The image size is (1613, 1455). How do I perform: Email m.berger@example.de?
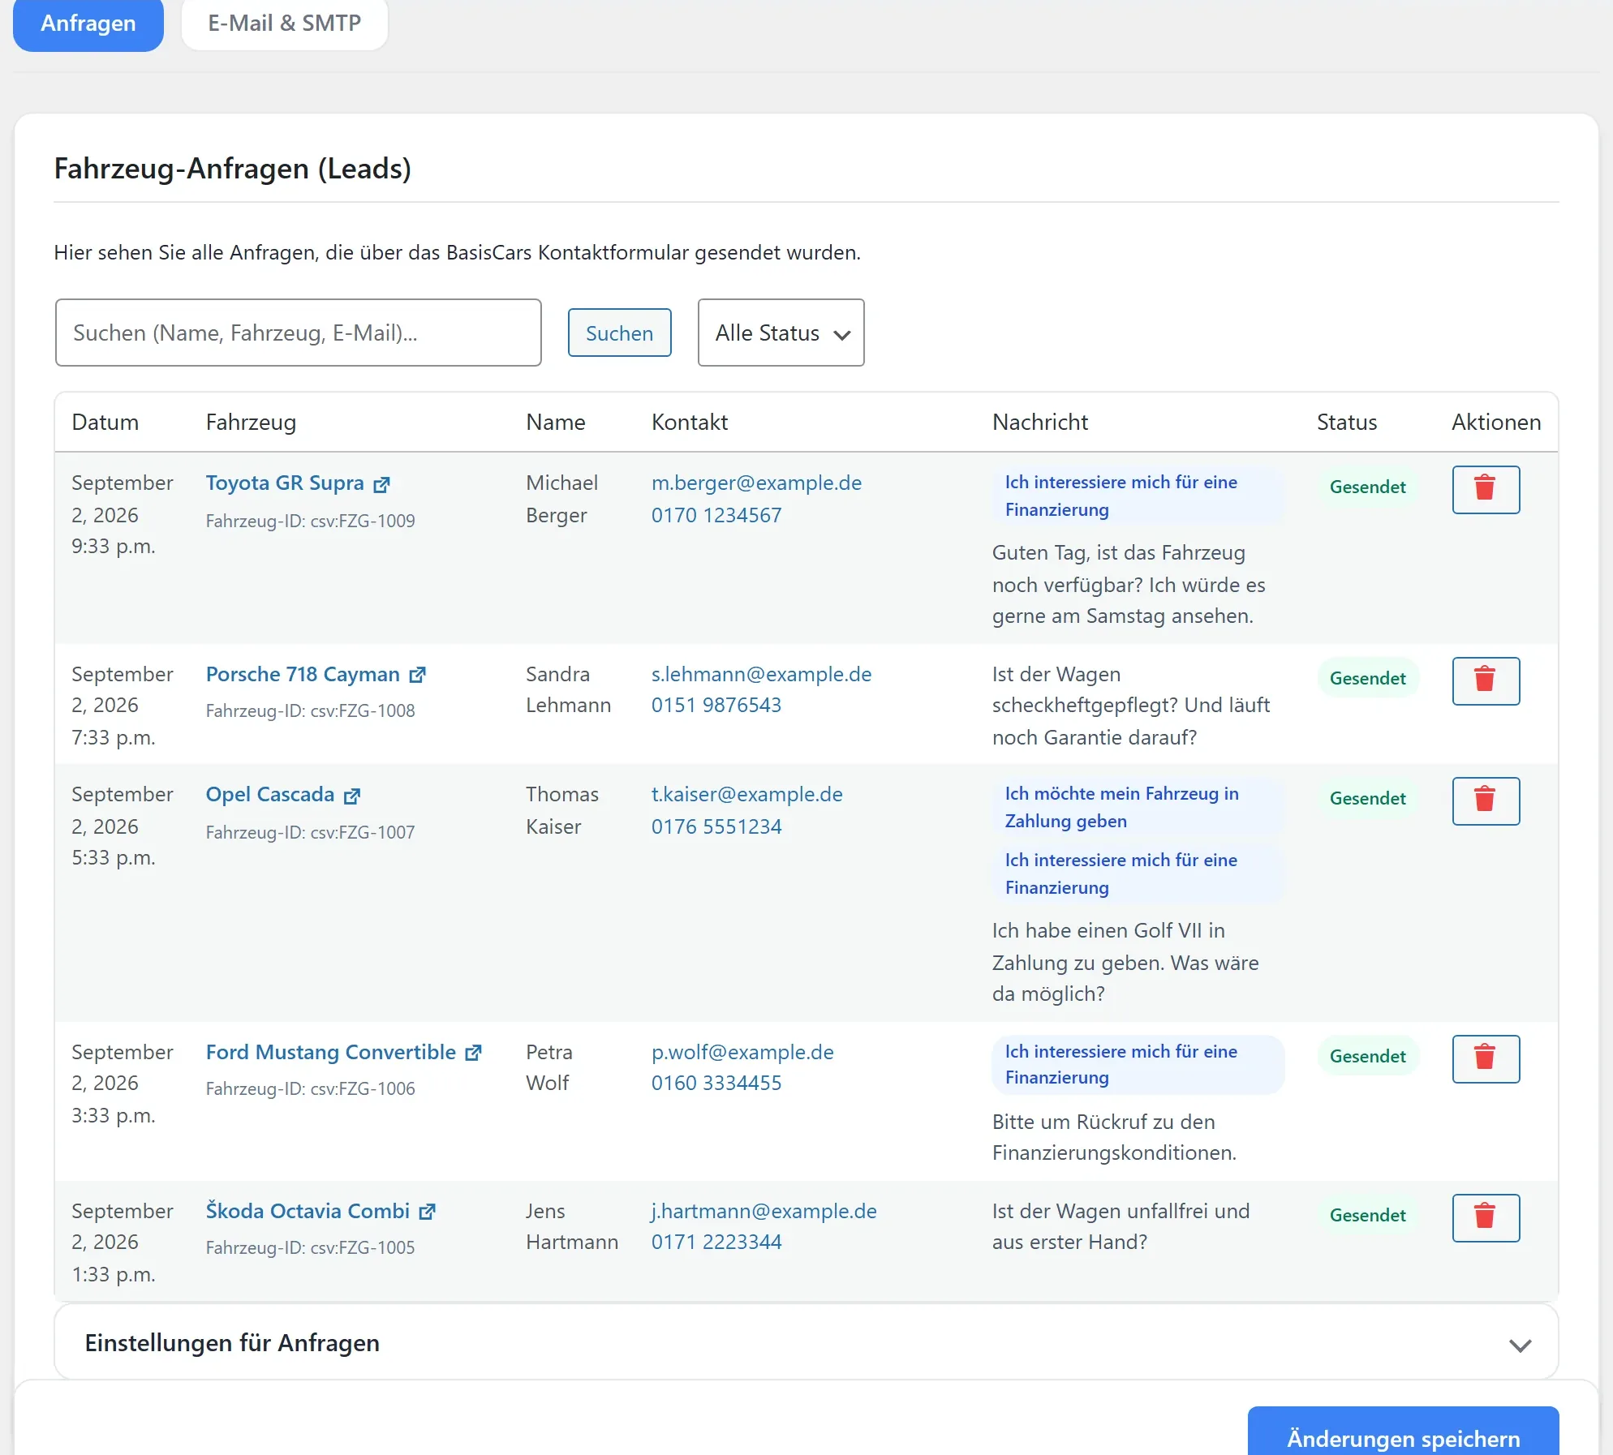coord(756,483)
